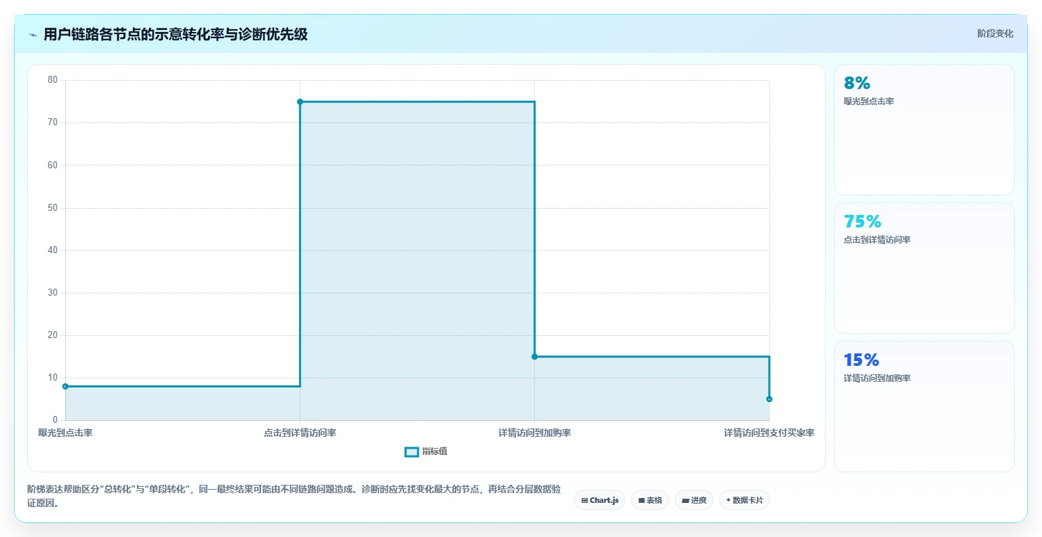Viewport: 1042px width, 537px height.
Task: Select the 表格 chip
Action: pyautogui.click(x=650, y=500)
